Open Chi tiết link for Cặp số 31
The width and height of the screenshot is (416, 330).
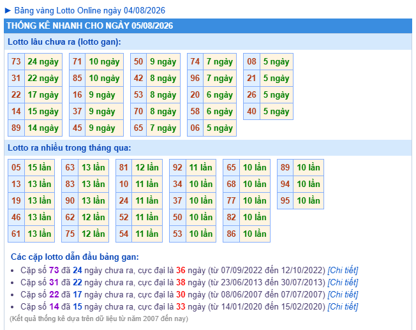pos(343,282)
